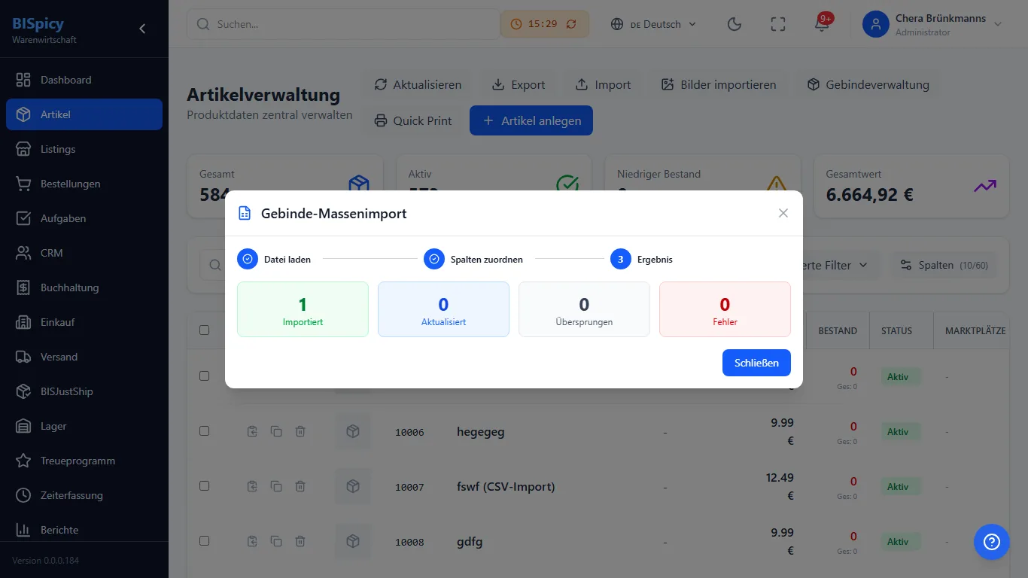Click the Quick Print button
Screen dimensions: 1028x578
point(413,120)
